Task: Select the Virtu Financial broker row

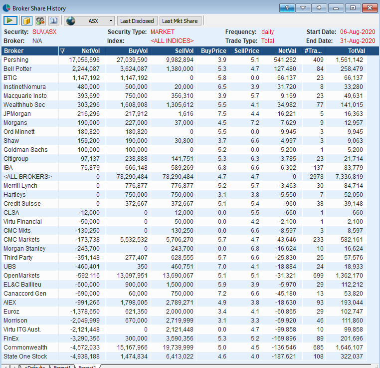Action: click(184, 222)
